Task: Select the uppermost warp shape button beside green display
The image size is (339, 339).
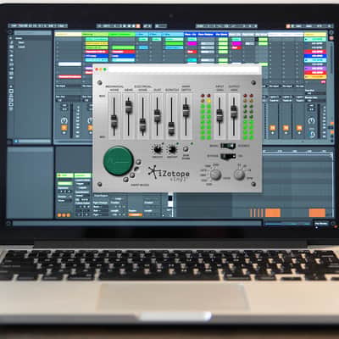Action: [138, 162]
